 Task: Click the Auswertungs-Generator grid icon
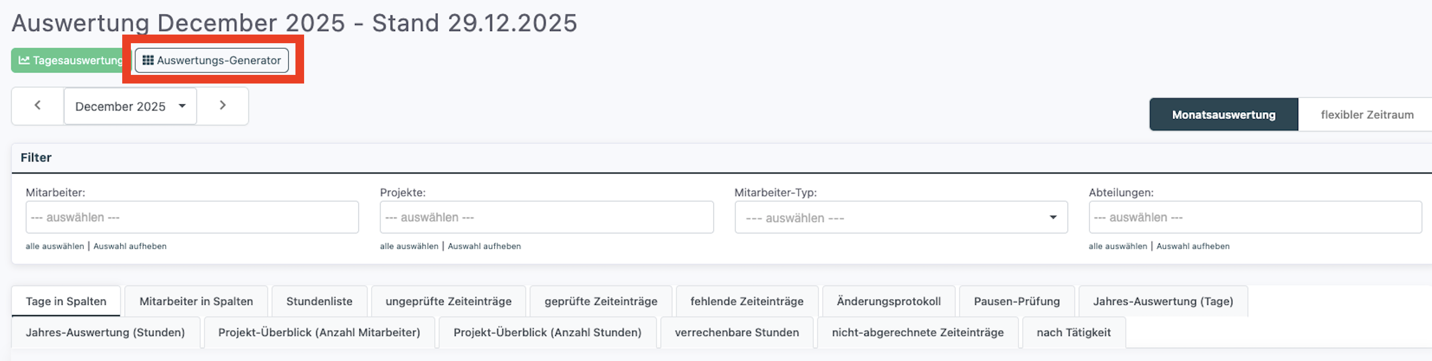(148, 60)
